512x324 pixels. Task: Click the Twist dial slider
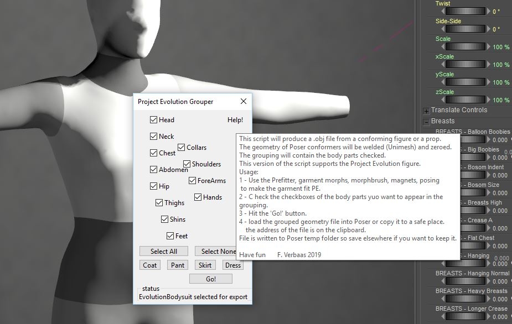[466, 12]
